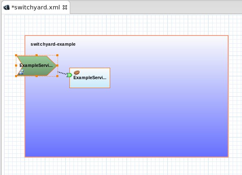Select the green ExampleService composite service arrow
Viewport: 242px width, 175px height.
37,66
